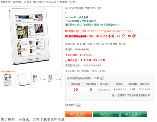
Task: Click the product number 00040979
Action: [x=105, y=89]
